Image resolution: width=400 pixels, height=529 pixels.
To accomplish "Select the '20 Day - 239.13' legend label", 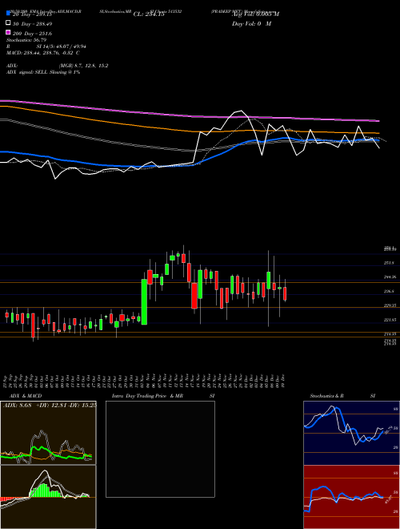I will point(32,14).
